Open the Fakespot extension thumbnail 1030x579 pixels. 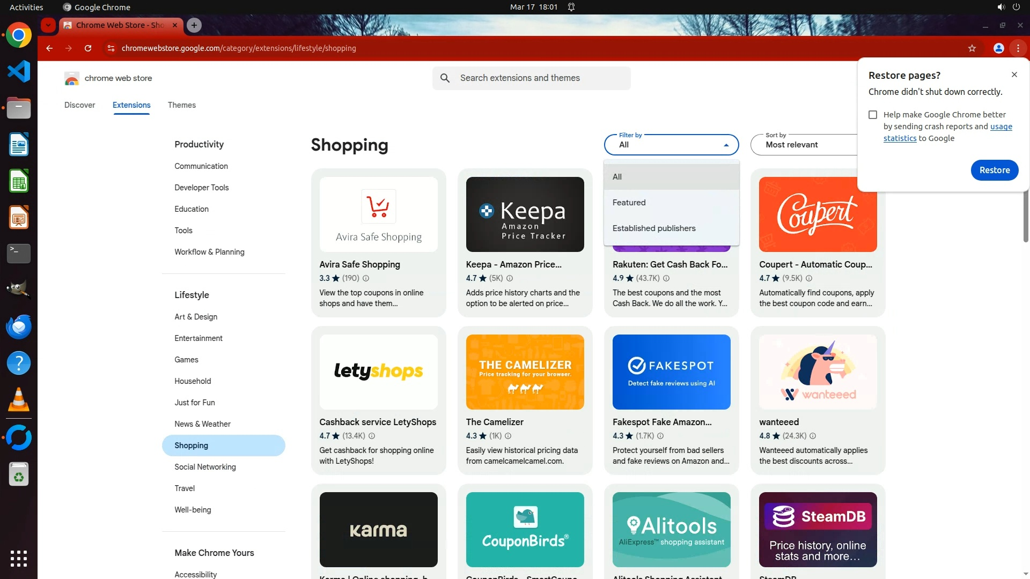671,372
